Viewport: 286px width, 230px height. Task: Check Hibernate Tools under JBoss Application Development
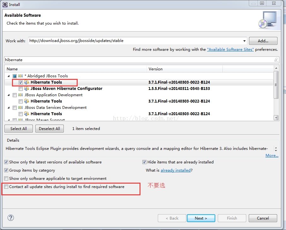(x=21, y=101)
